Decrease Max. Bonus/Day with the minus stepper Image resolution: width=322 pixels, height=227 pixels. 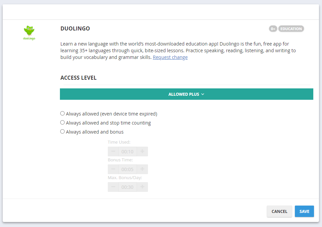[x=113, y=187]
